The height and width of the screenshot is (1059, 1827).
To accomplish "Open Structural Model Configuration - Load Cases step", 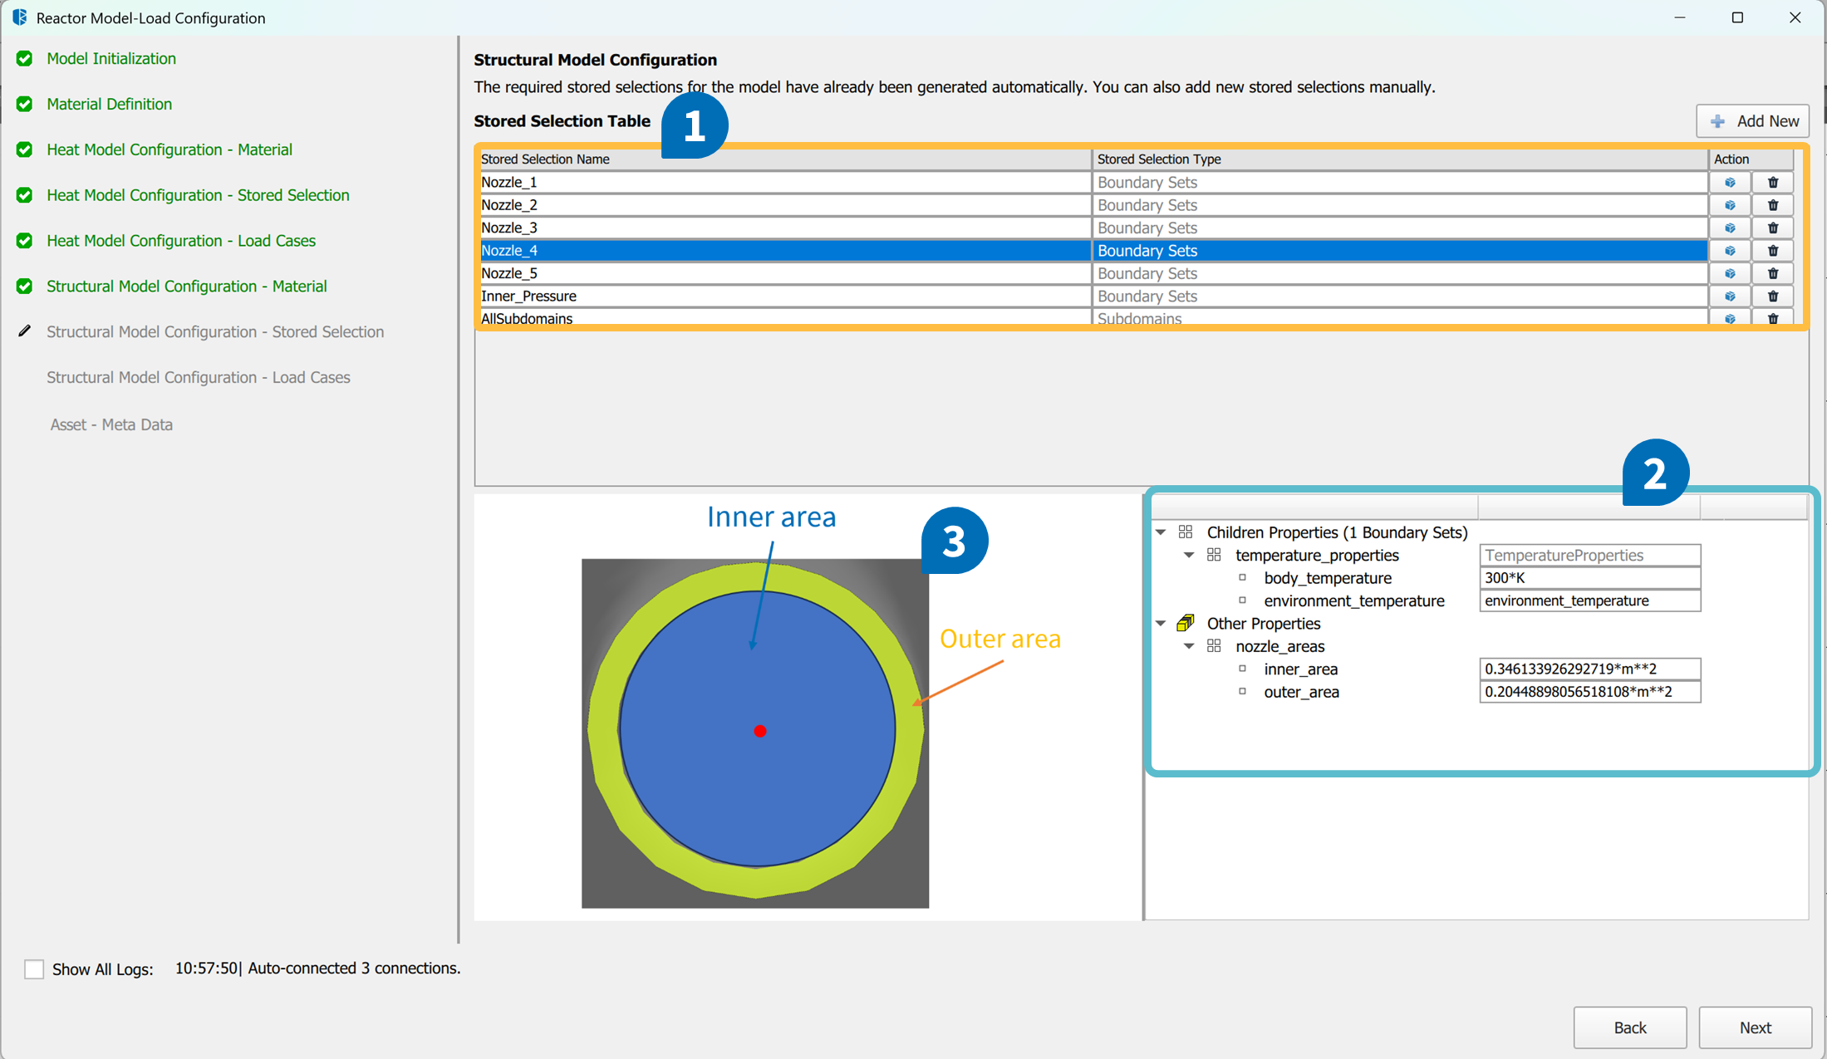I will pyautogui.click(x=199, y=377).
